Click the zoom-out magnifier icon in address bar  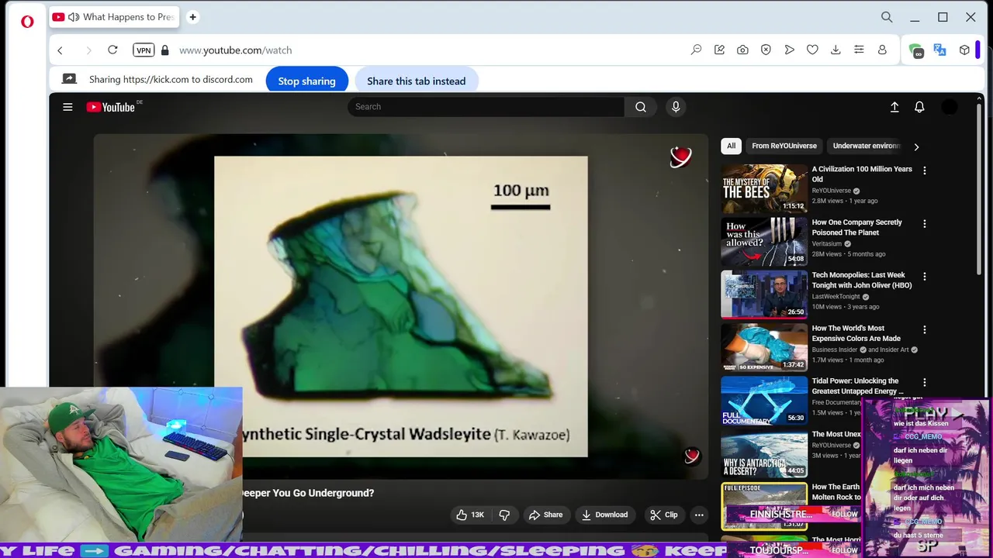[696, 50]
